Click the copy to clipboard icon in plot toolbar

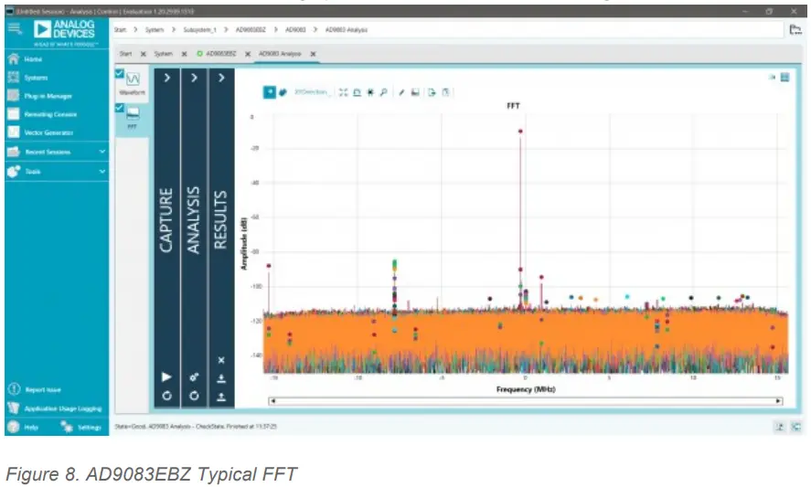pyautogui.click(x=446, y=92)
